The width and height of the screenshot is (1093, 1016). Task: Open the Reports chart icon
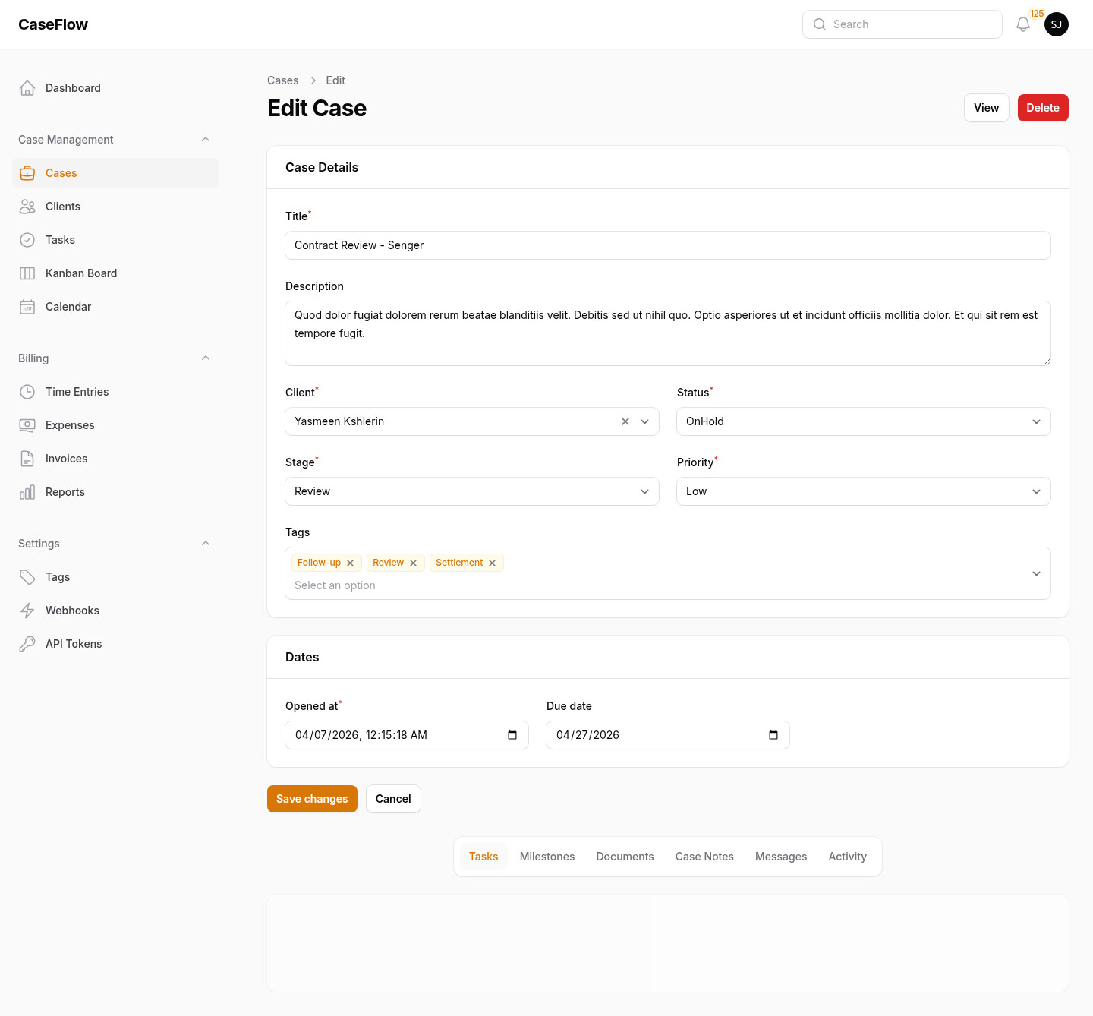point(27,492)
